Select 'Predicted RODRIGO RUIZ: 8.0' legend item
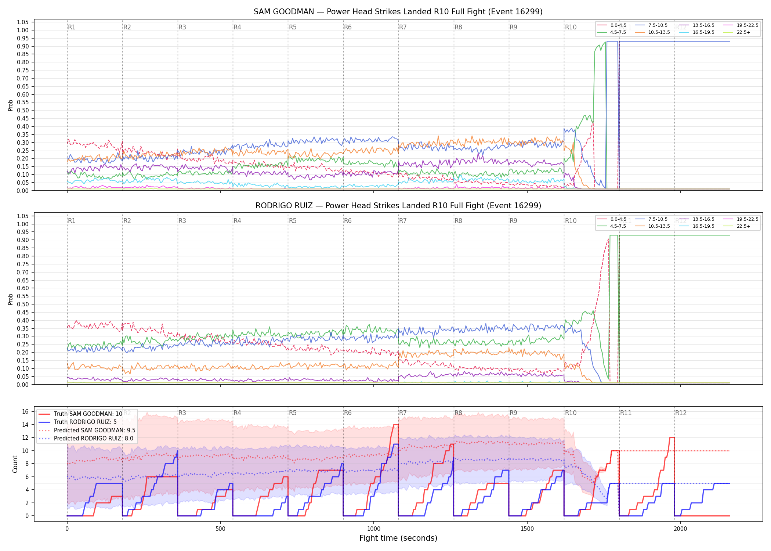771x551 pixels. tap(86, 439)
